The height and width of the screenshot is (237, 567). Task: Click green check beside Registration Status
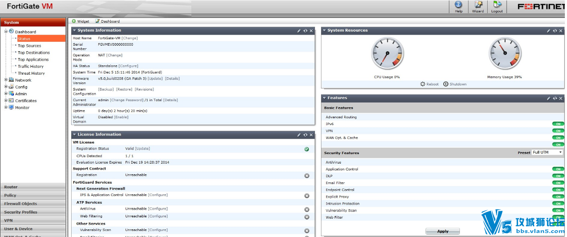click(306, 149)
